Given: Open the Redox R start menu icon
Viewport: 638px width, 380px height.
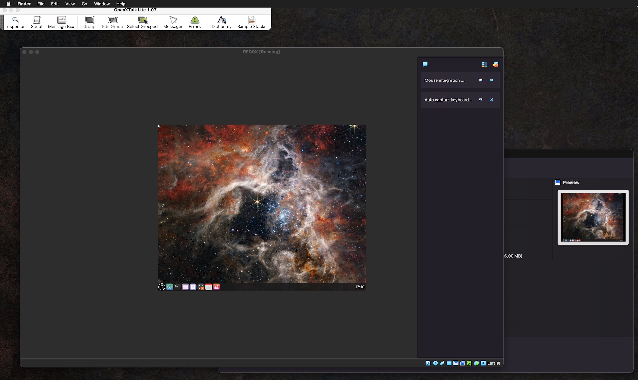Looking at the screenshot, I should point(162,287).
